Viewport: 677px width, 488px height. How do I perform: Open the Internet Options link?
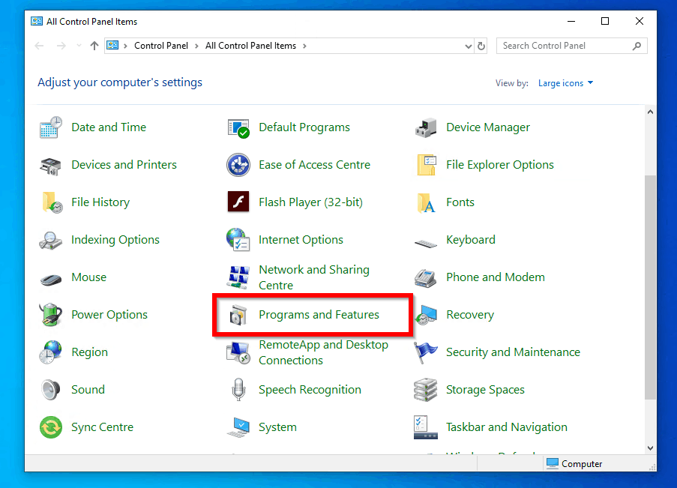pyautogui.click(x=301, y=240)
